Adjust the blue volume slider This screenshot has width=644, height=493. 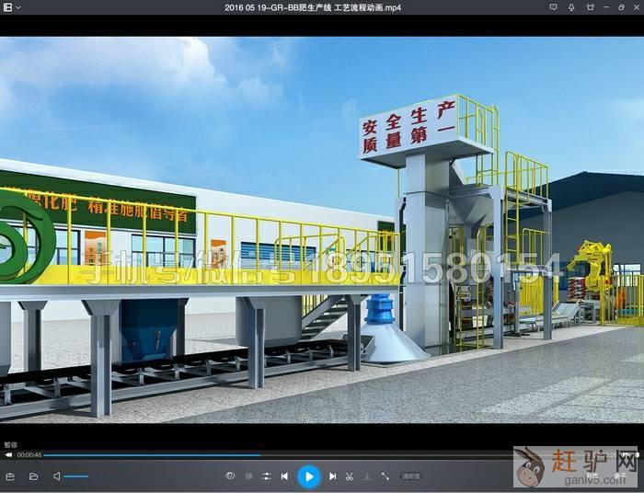click(x=76, y=476)
